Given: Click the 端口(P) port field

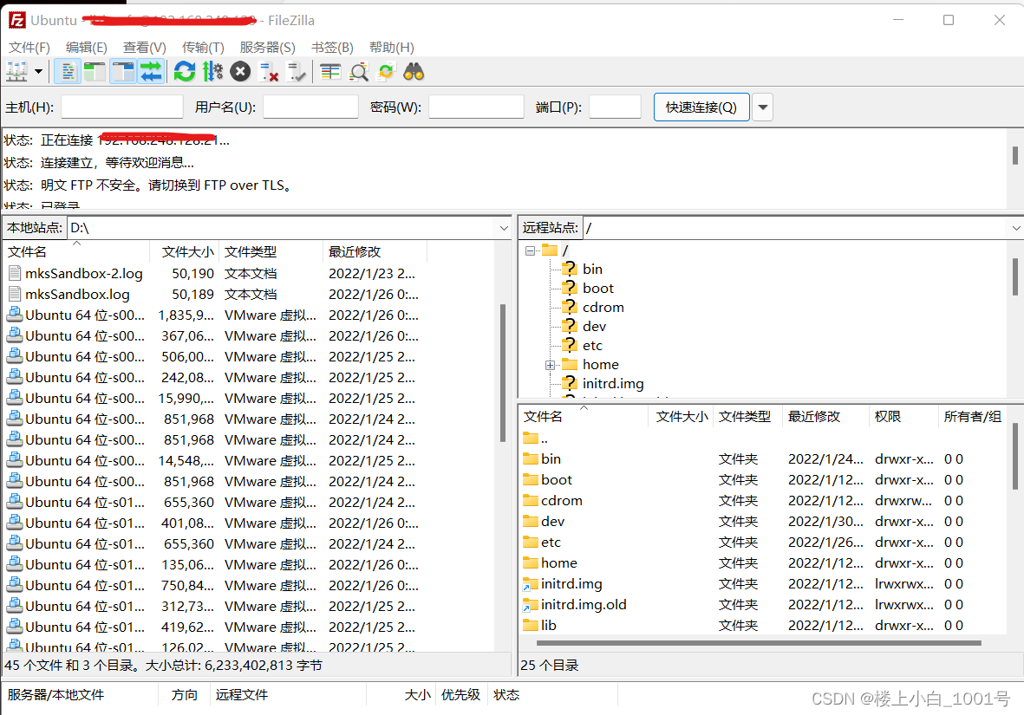Looking at the screenshot, I should 615,107.
